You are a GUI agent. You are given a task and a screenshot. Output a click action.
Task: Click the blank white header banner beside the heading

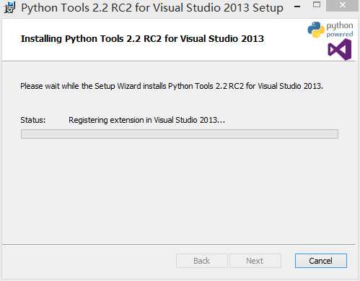284,48
